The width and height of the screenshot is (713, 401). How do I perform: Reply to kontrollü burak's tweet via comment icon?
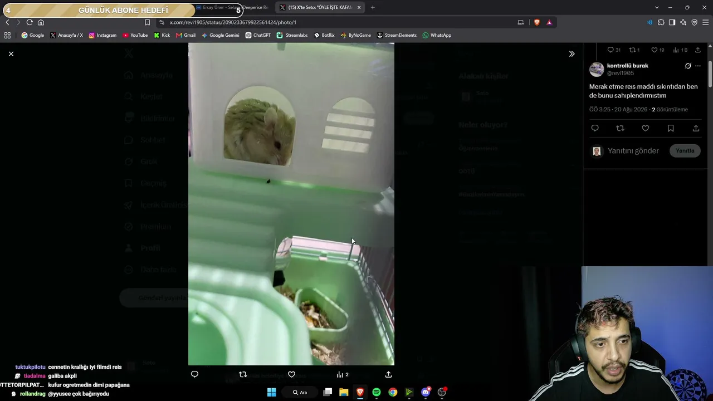click(x=595, y=128)
